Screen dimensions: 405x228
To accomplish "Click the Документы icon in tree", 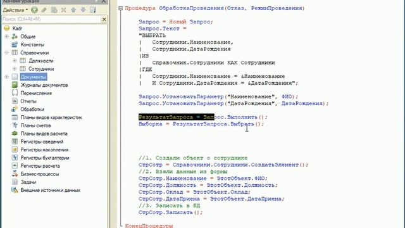I will 15,77.
